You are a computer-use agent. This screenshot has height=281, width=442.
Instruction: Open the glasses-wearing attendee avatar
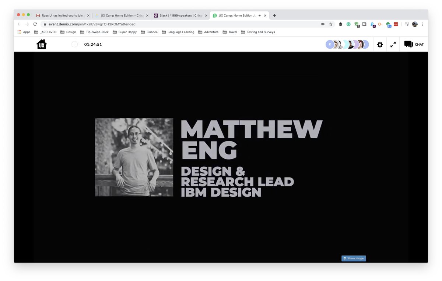(x=335, y=45)
